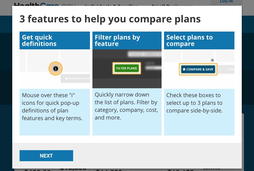Click the "Quickly narrow down the list" description
Image resolution: width=254 pixels, height=171 pixels.
pos(127,106)
